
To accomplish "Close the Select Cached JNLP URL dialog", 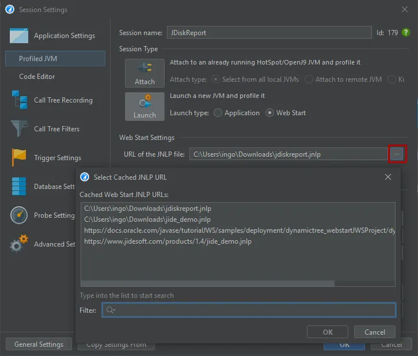I will pyautogui.click(x=388, y=177).
